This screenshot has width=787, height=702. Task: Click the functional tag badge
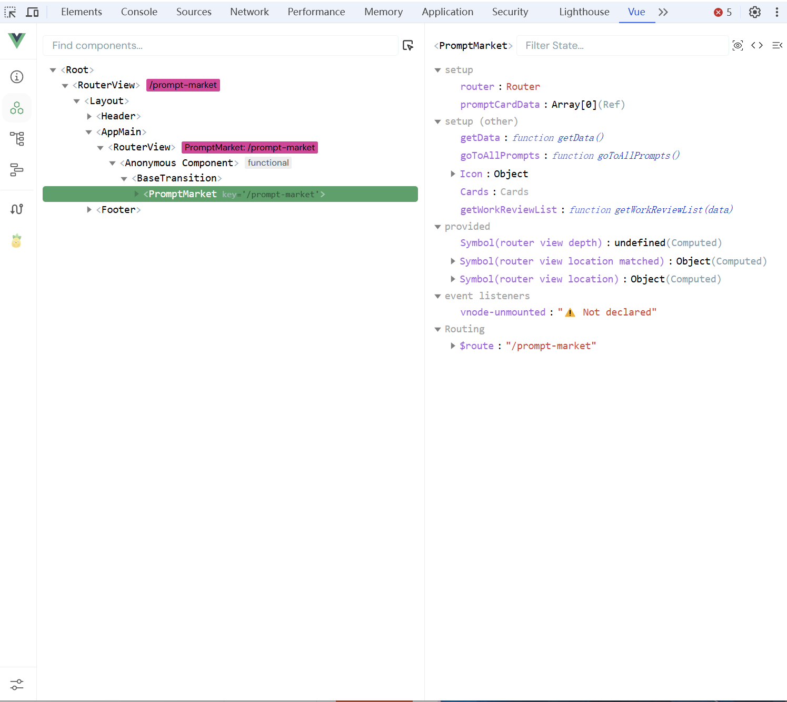point(268,163)
